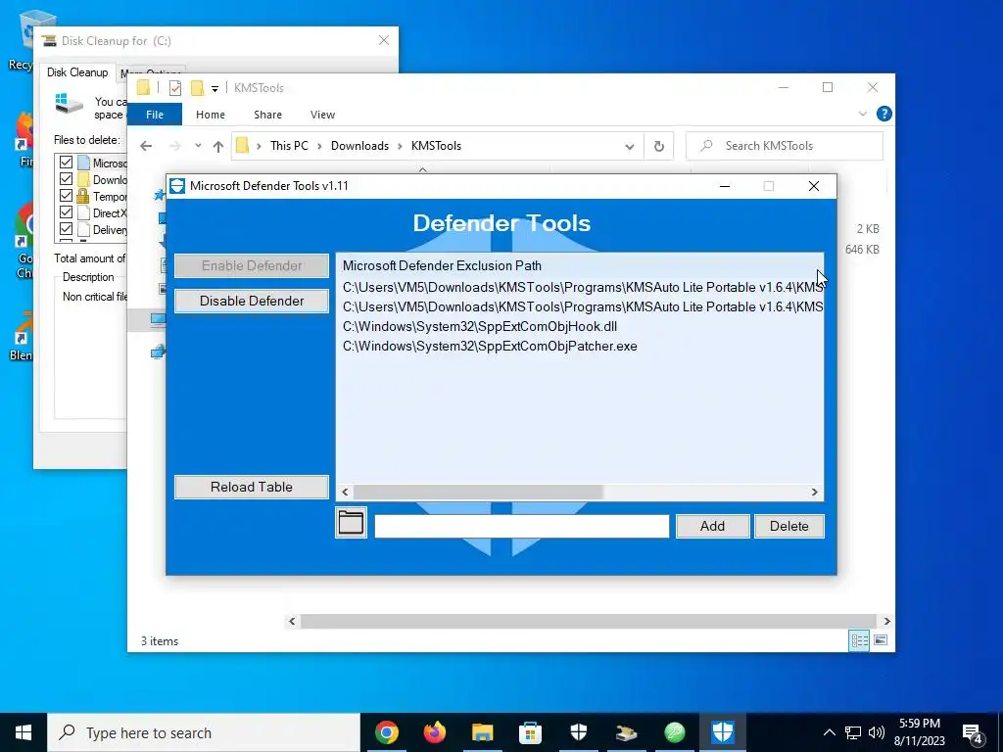
Task: Click right arrow of exclusion list scrollbar
Action: coord(814,492)
